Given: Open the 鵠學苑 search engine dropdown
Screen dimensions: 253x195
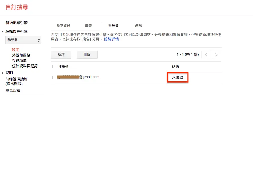Looking at the screenshot, I should point(23,40).
